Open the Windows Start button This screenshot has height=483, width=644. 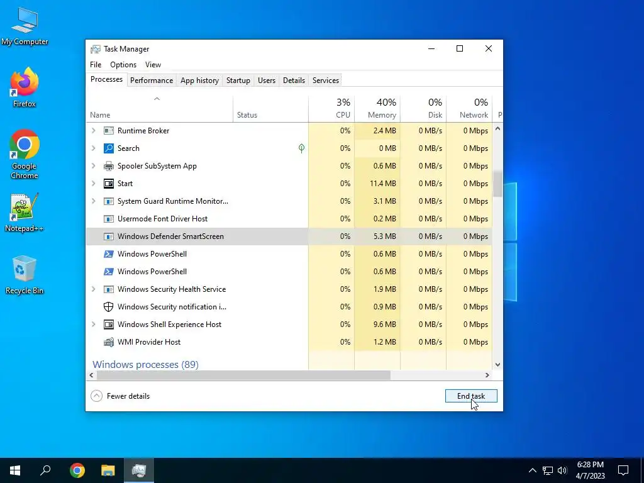tap(15, 470)
